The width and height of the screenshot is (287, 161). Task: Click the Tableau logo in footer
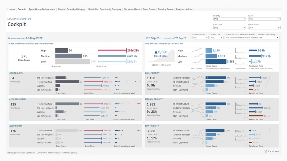point(271,151)
